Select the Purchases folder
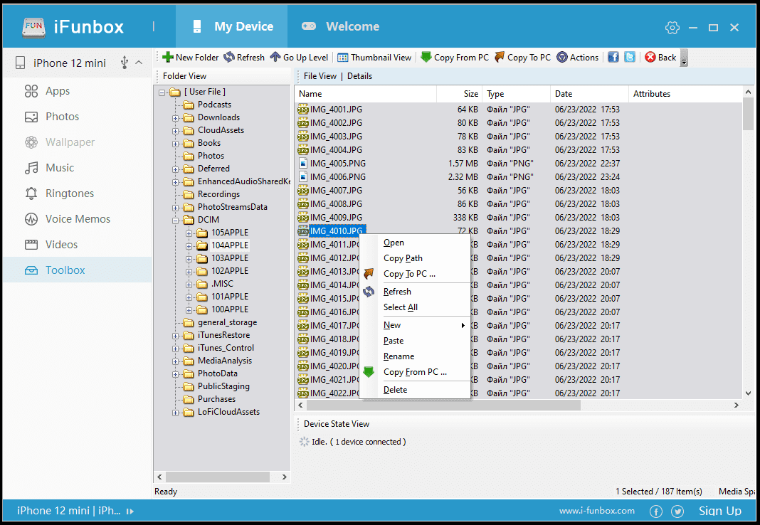 216,399
